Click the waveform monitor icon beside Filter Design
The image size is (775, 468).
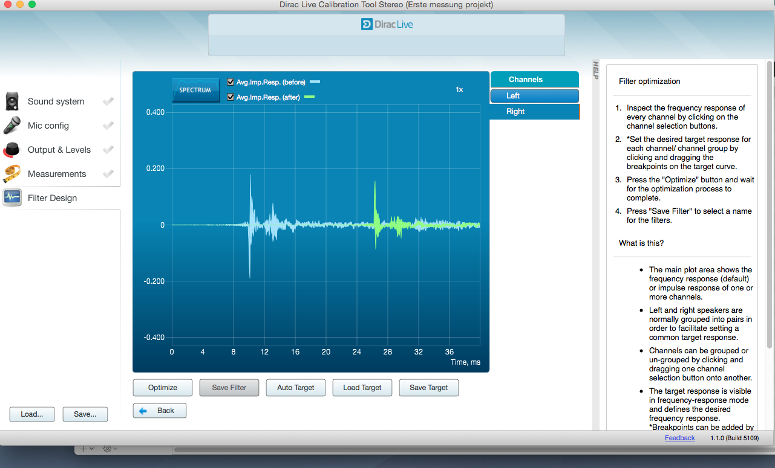coord(12,198)
